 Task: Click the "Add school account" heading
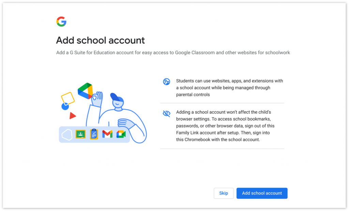tap(100, 40)
